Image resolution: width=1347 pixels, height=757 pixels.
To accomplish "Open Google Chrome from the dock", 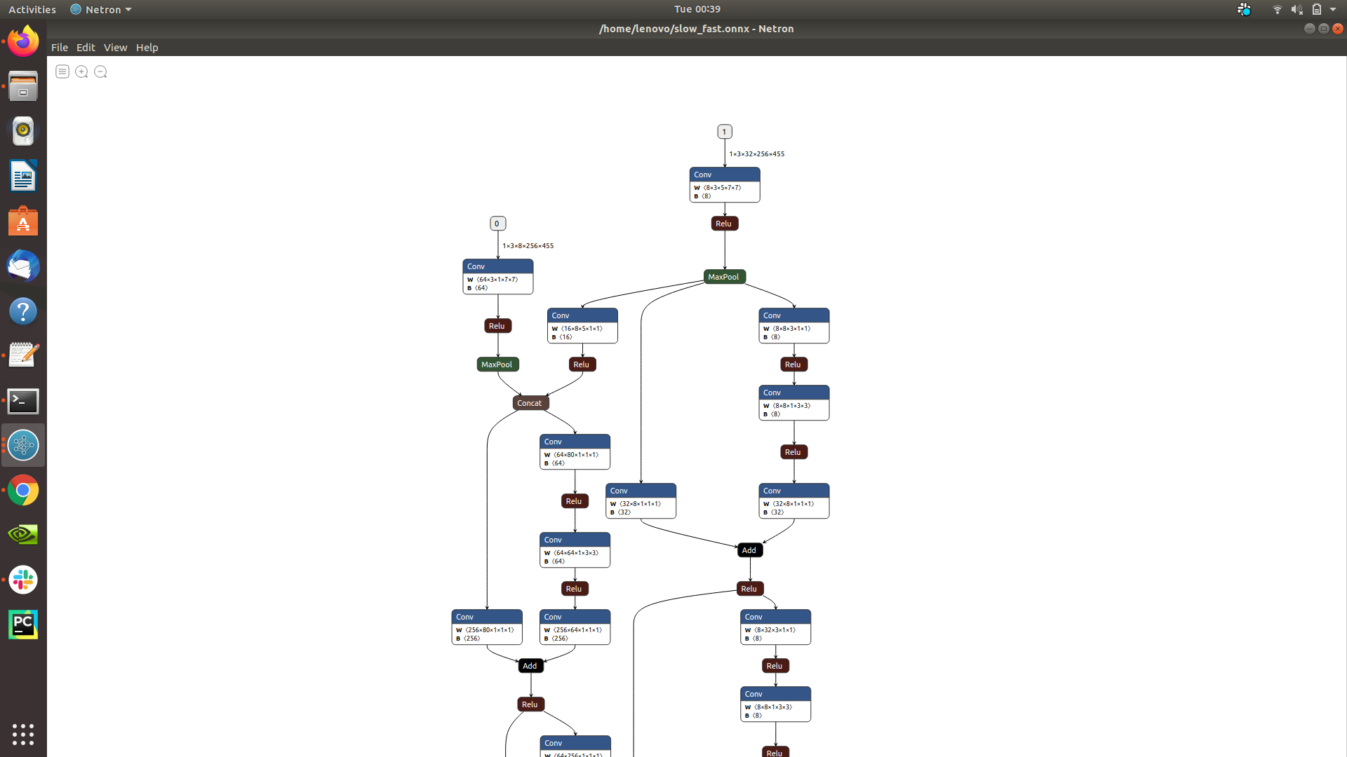I will click(23, 490).
